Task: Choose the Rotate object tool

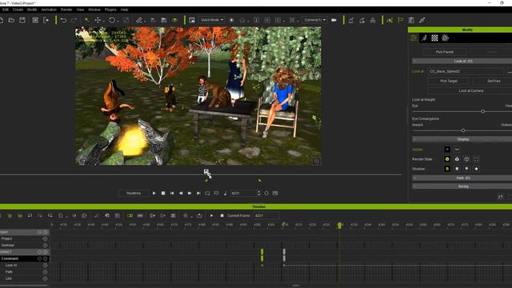Action: [112, 20]
